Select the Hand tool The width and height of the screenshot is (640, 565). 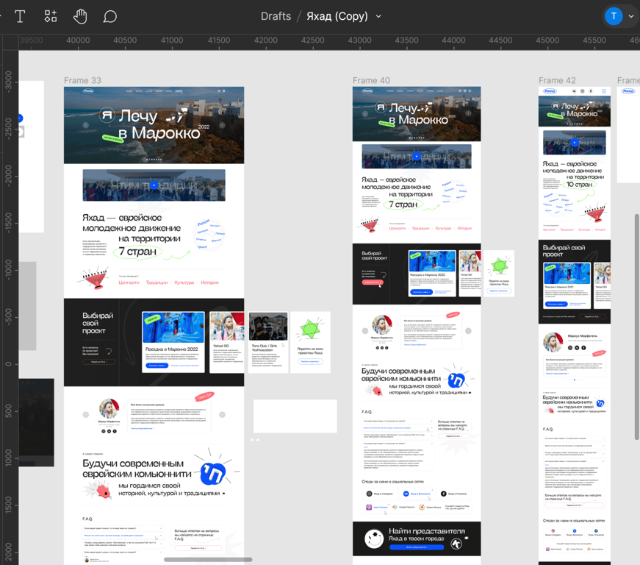[x=80, y=16]
